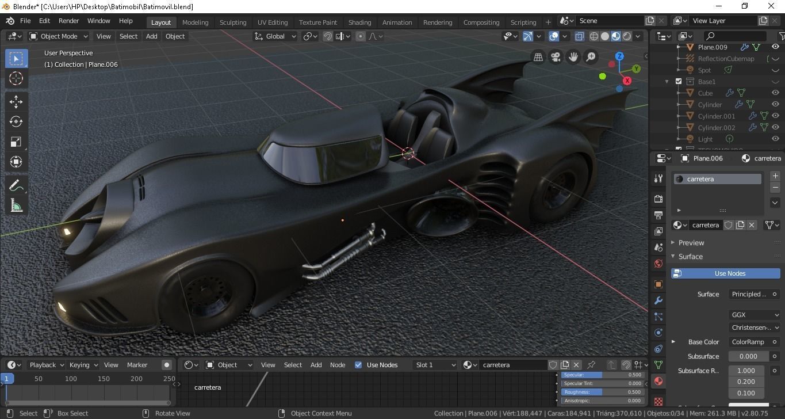Screen dimensions: 785x419
Task: Open the File menu
Action: click(25, 21)
